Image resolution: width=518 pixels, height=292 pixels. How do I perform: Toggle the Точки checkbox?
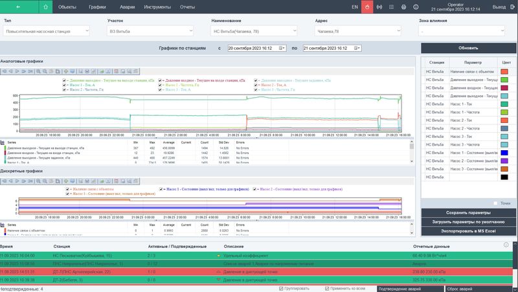pos(495,203)
